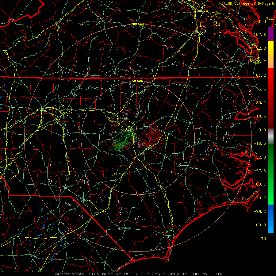This screenshot has height=276, width=276.
Task: Click SUPER-RESOLUTION BASE VELOCITY caption text
Action: (97, 274)
